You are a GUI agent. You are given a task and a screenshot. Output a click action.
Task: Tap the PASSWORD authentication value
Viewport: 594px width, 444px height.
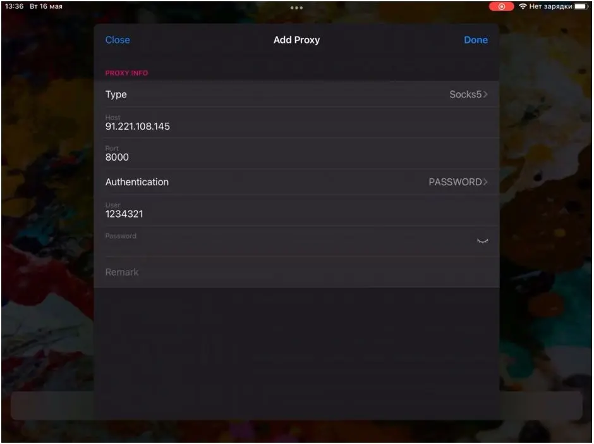[454, 182]
